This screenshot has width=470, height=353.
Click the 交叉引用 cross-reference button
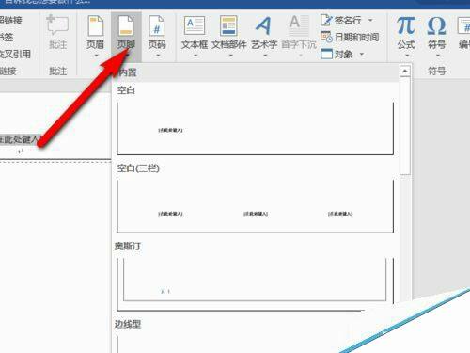[15, 54]
